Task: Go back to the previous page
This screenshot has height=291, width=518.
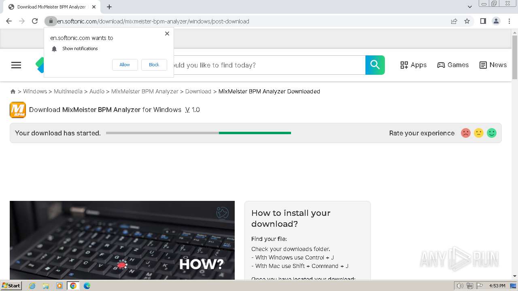Action: [x=9, y=21]
